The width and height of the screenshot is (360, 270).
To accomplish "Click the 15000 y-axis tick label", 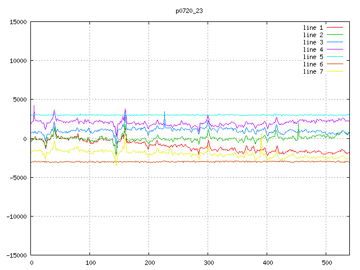I will point(17,22).
